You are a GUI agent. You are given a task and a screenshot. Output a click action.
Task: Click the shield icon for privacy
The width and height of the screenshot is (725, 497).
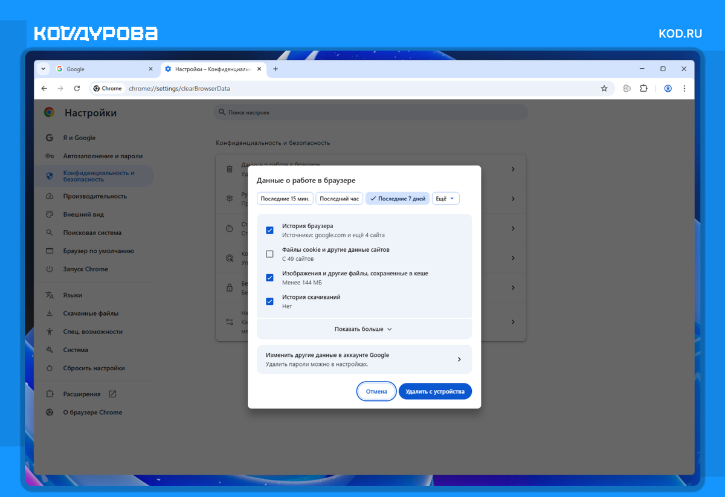[x=50, y=176]
